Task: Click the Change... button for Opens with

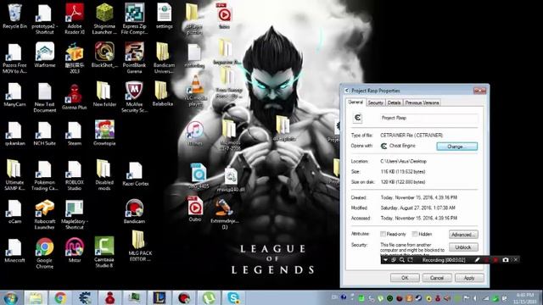Action: (456, 147)
